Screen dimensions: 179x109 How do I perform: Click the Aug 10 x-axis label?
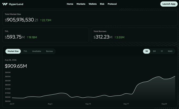88,104
